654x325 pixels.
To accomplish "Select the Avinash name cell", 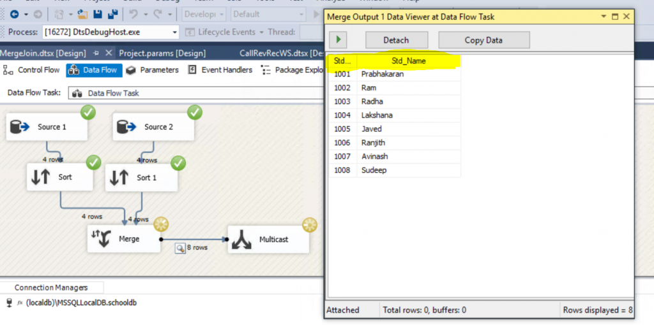I will coord(409,157).
